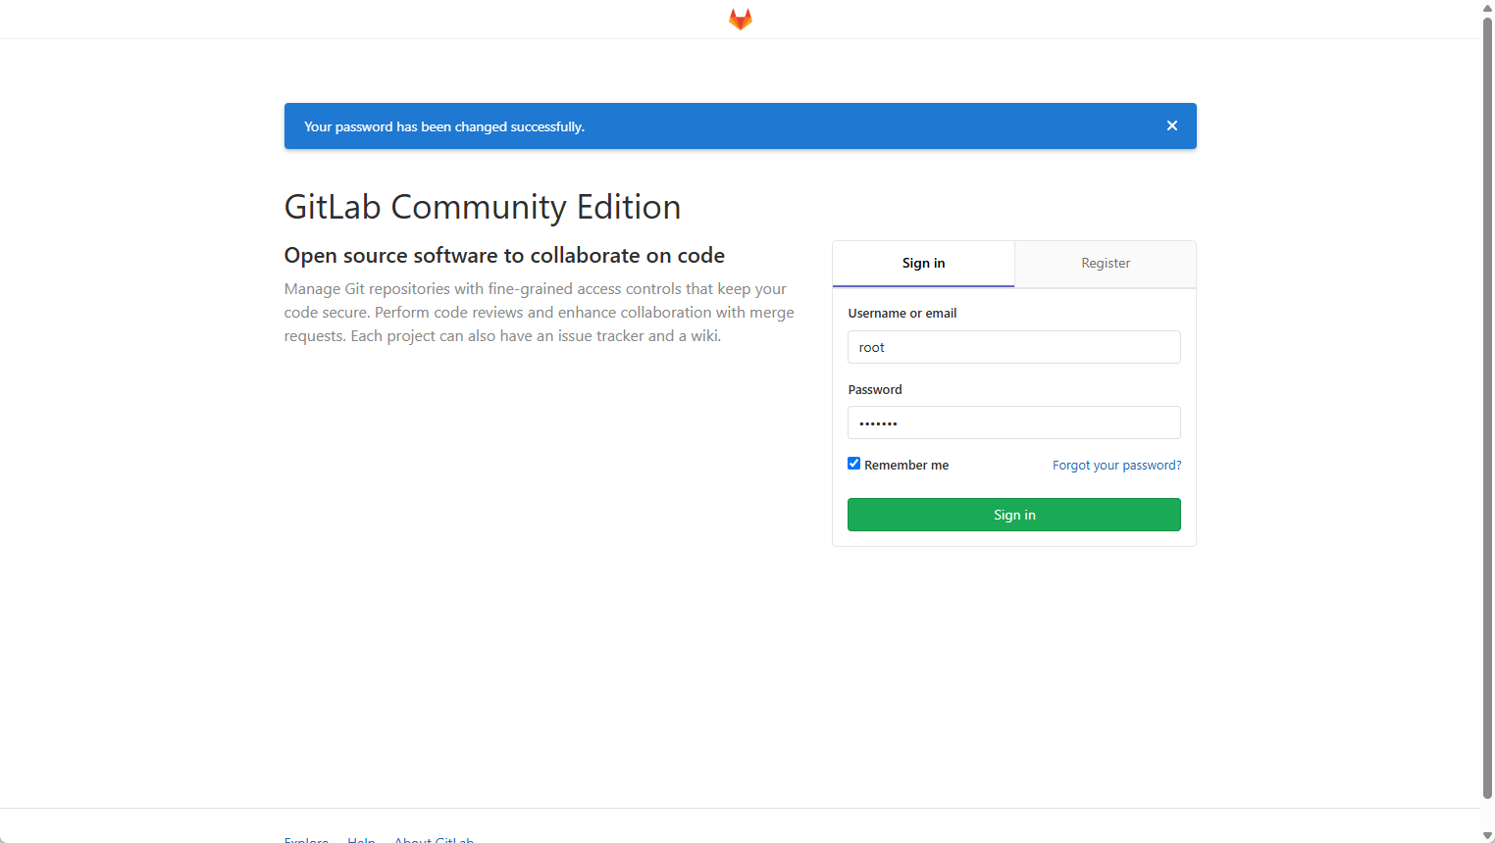Open the Forgot your password link

pyautogui.click(x=1116, y=466)
